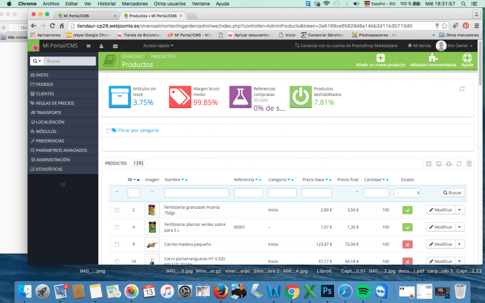Show more bookmarks chevron in bookmarks bar
Viewport: 485px width, 303px height.
point(433,35)
